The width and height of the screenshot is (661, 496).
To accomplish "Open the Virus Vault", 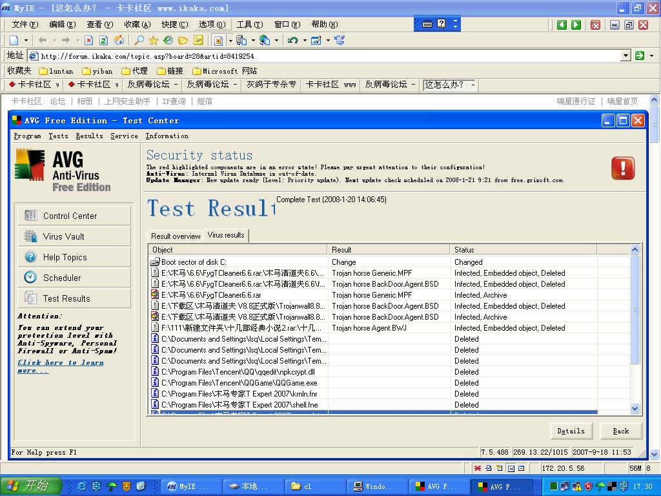I will coord(74,236).
